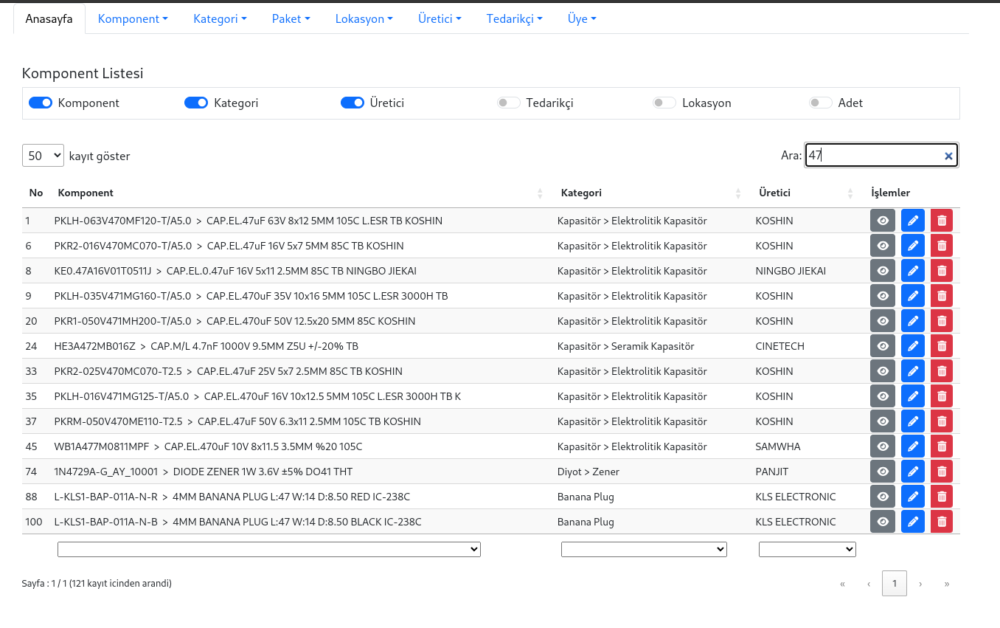This screenshot has width=1000, height=628.
Task: Delete the PKLH-035V471MG160-T/A5.0 entry
Action: (942, 296)
